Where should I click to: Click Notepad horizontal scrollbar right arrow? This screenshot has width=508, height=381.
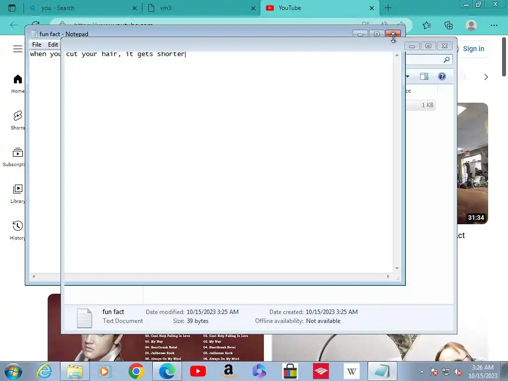(388, 276)
